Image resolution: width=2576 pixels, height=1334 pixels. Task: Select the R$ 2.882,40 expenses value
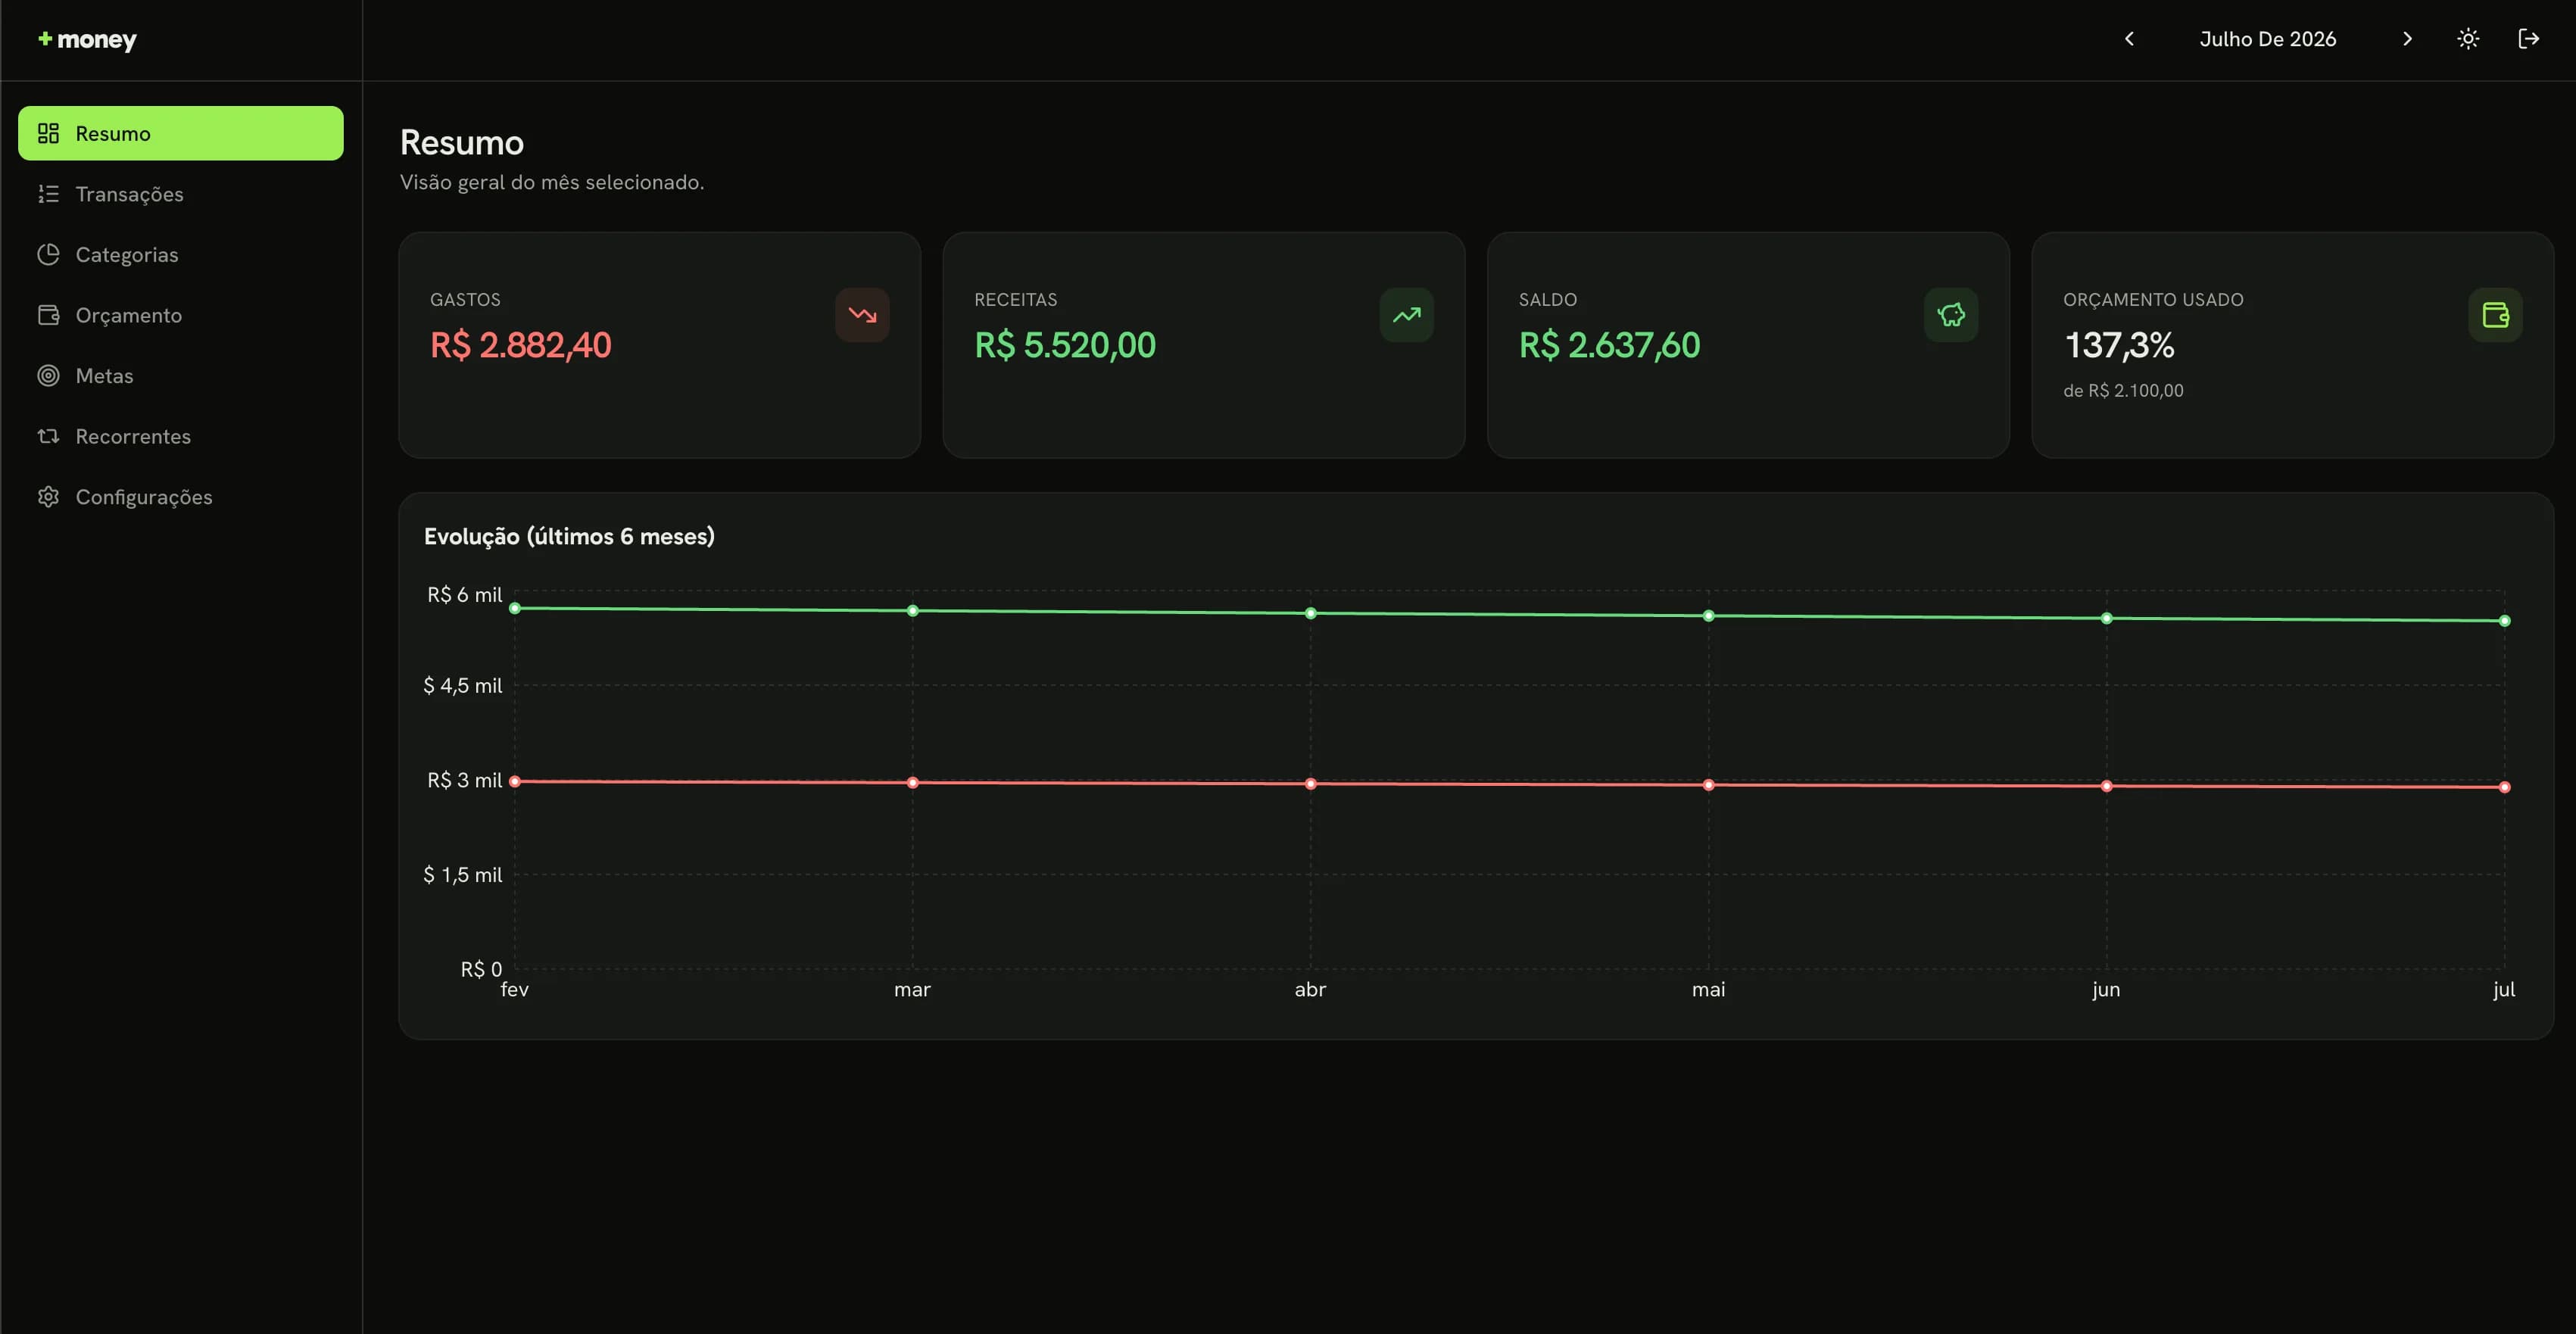pos(521,345)
